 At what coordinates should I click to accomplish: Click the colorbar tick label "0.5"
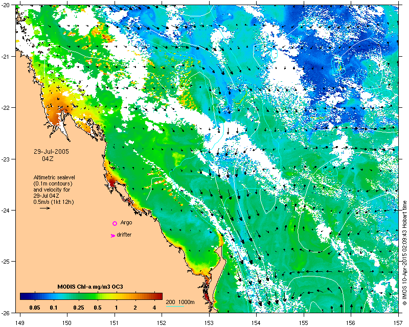tap(98, 308)
